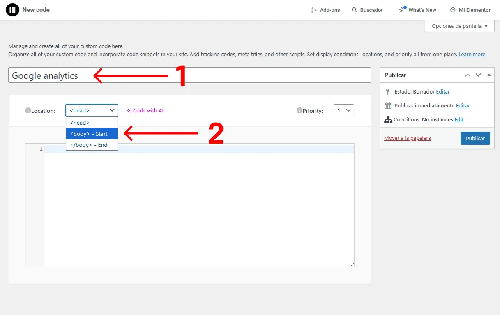
Task: Choose <body> - Start option
Action: [x=92, y=134]
